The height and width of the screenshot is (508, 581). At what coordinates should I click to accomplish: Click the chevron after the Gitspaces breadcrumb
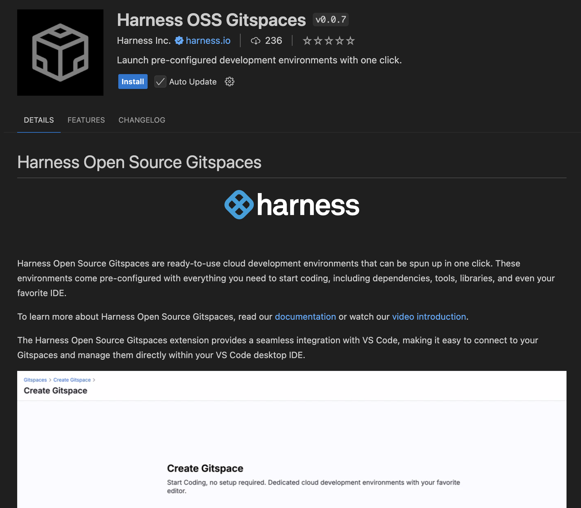point(50,380)
